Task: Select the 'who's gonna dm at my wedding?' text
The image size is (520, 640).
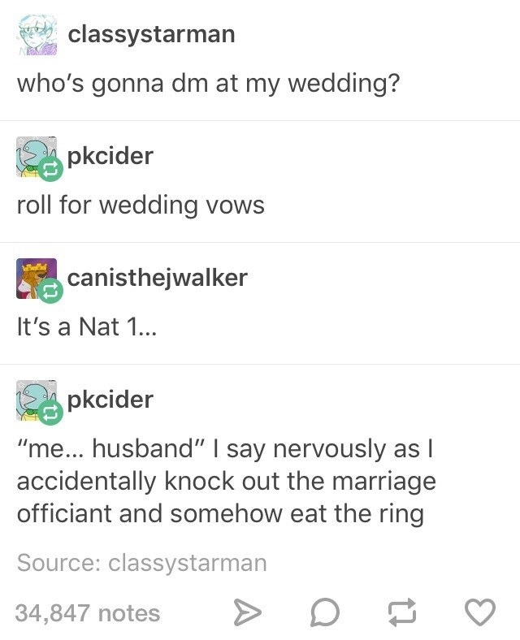Action: (x=208, y=84)
